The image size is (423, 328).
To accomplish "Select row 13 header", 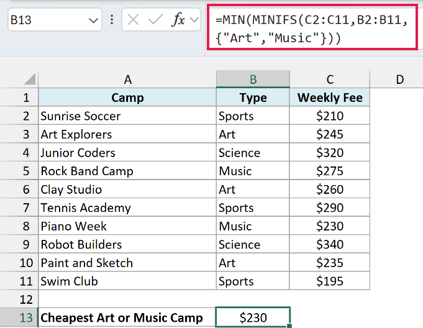I will pyautogui.click(x=19, y=317).
